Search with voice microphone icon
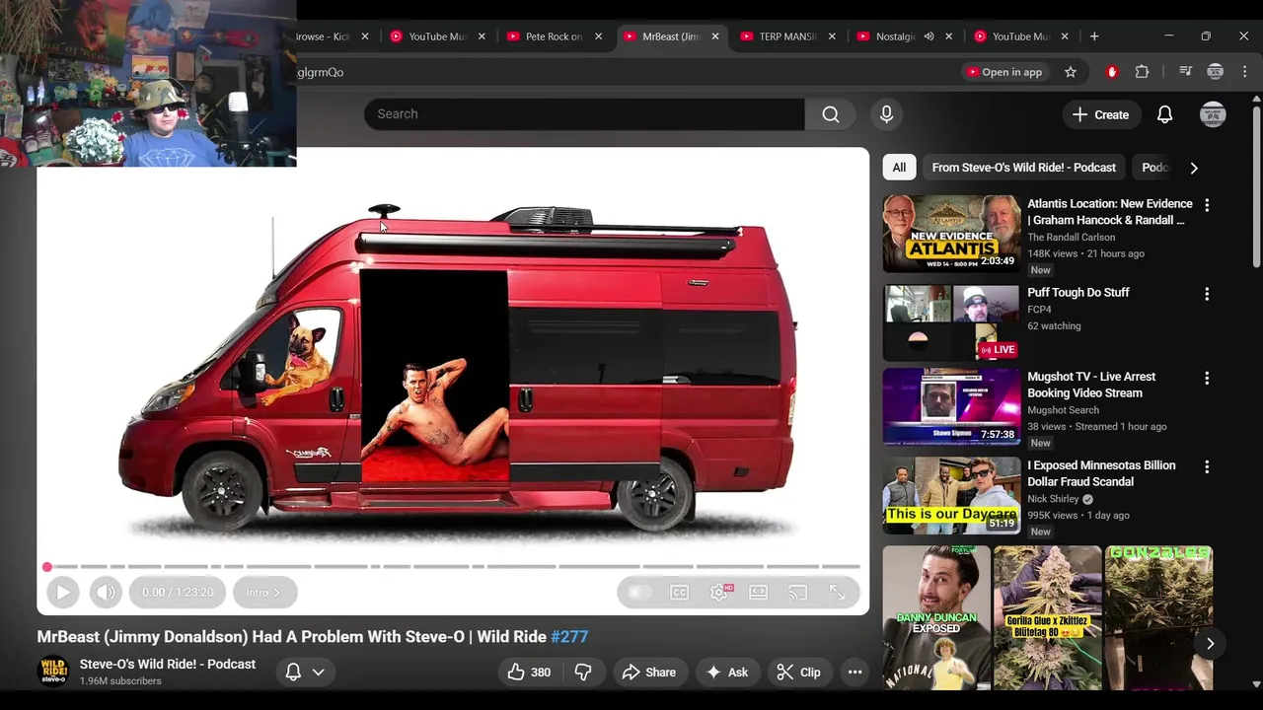This screenshot has width=1263, height=710. [886, 114]
